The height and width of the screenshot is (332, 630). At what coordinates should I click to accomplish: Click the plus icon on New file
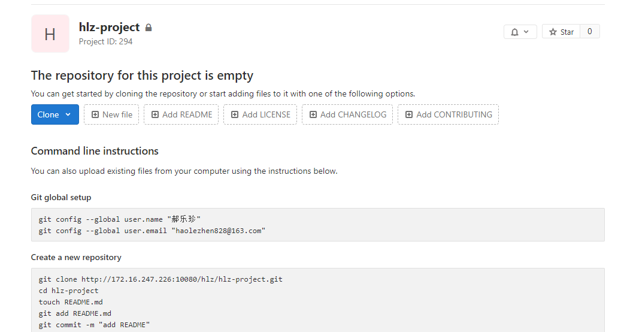click(95, 114)
